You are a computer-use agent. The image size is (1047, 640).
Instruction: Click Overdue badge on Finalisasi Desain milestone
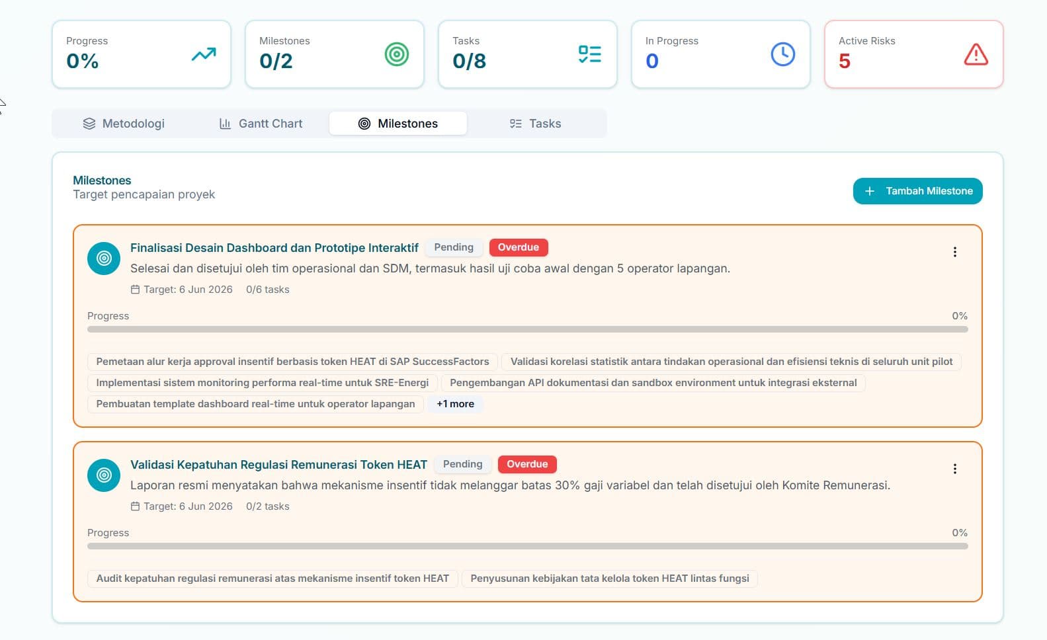click(x=519, y=247)
